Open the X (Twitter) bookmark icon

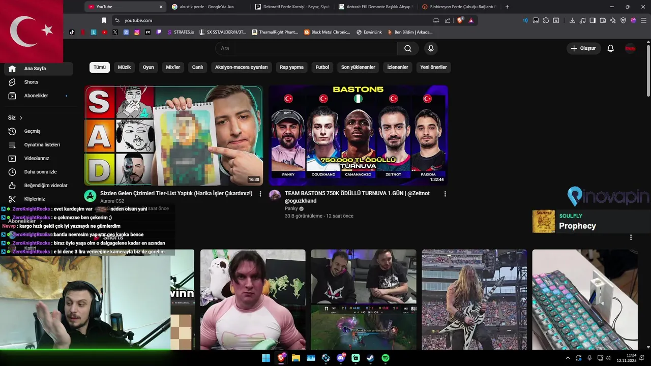click(x=115, y=32)
